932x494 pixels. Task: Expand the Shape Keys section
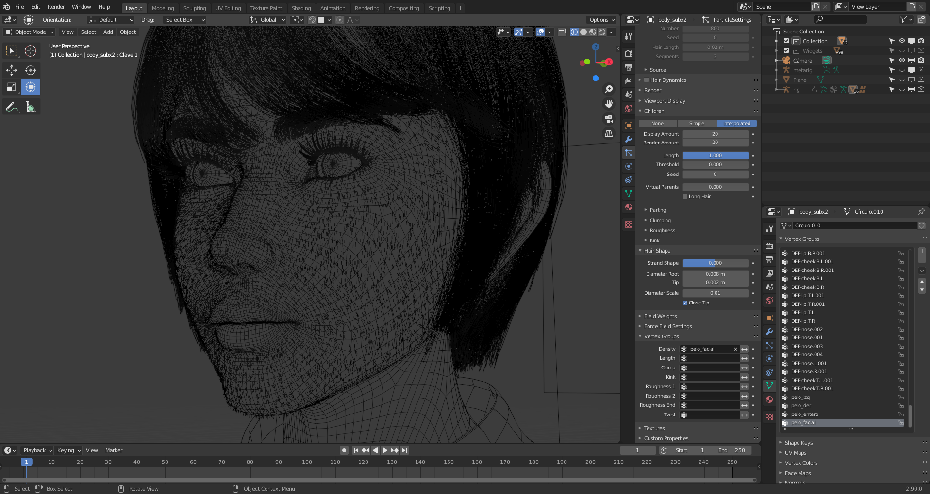click(799, 443)
